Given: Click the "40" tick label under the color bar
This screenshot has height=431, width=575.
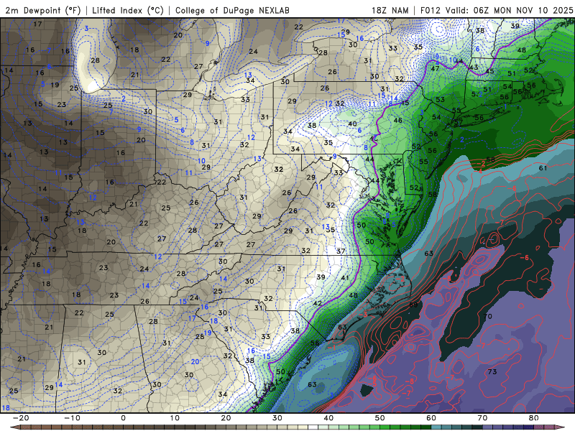Looking at the screenshot, I should pyautogui.click(x=328, y=418).
